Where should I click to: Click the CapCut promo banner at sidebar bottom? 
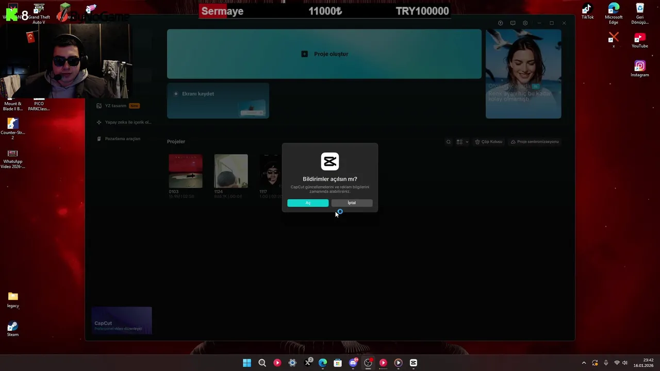click(122, 321)
